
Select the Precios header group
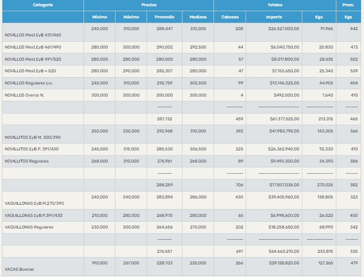[x=149, y=5]
